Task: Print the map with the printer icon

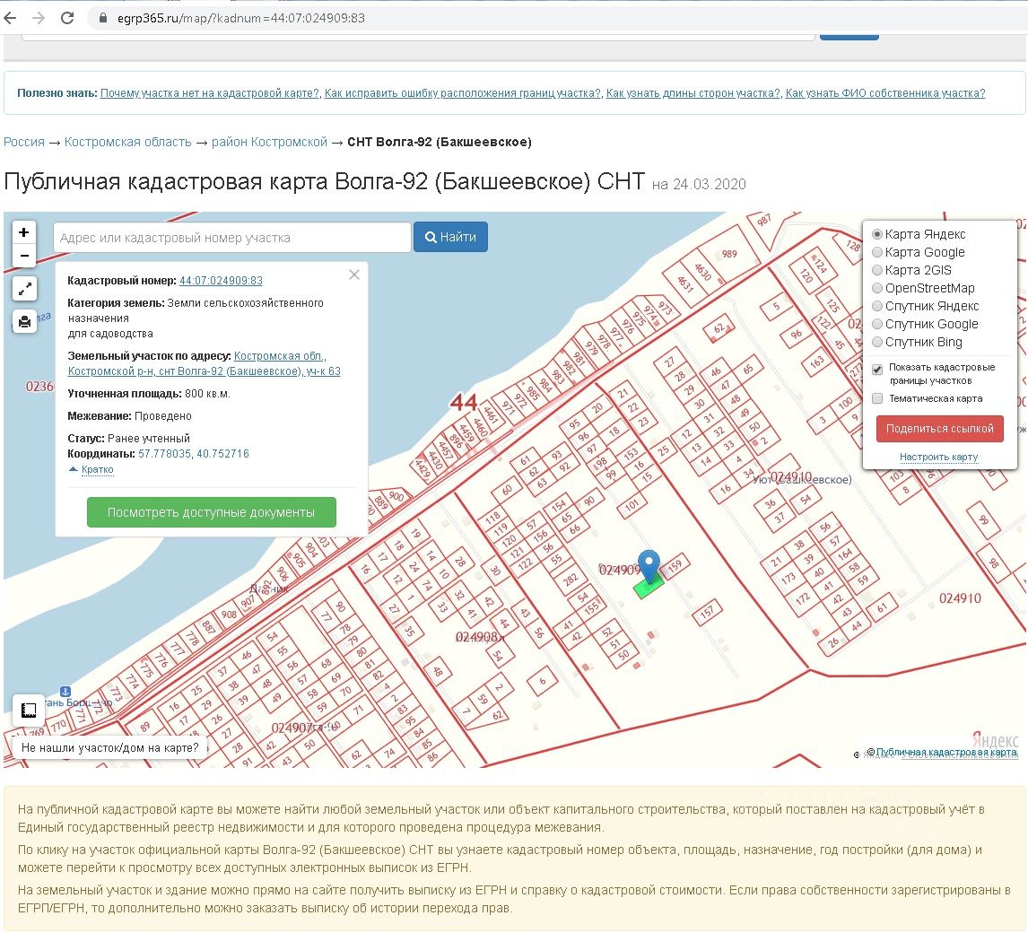Action: pyautogui.click(x=24, y=321)
